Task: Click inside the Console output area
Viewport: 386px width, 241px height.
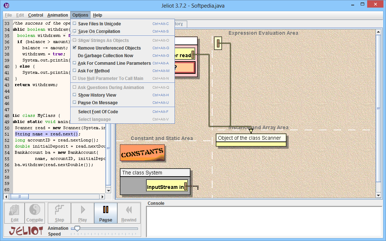Action: point(264,222)
